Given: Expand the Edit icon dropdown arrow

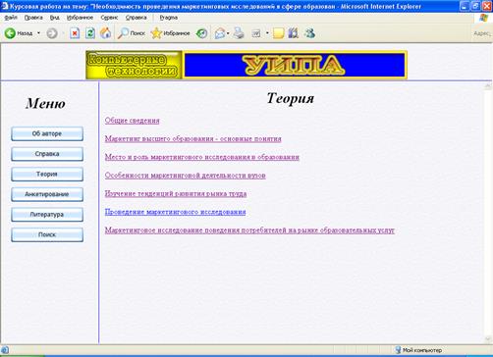Looking at the screenshot, I should pos(267,33).
